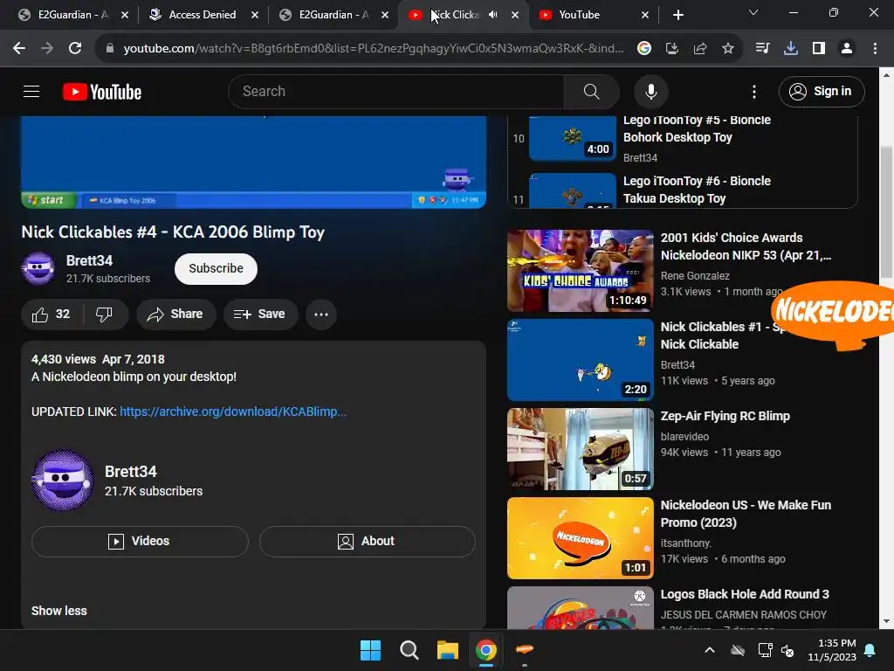Image resolution: width=894 pixels, height=671 pixels.
Task: Go back to the previous page in Chrome
Action: [19, 49]
